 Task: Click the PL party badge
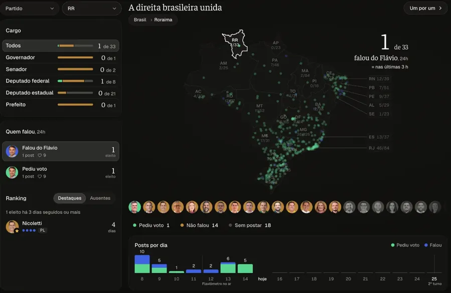click(x=42, y=230)
